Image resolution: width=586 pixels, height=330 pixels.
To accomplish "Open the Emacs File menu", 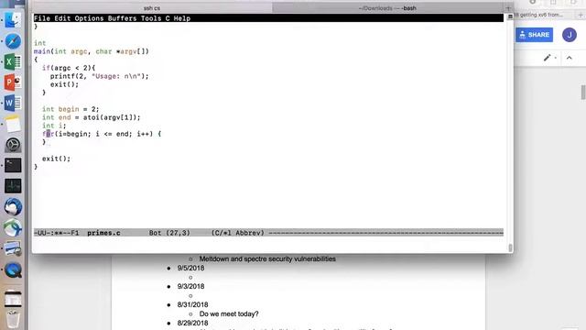I will (42, 18).
